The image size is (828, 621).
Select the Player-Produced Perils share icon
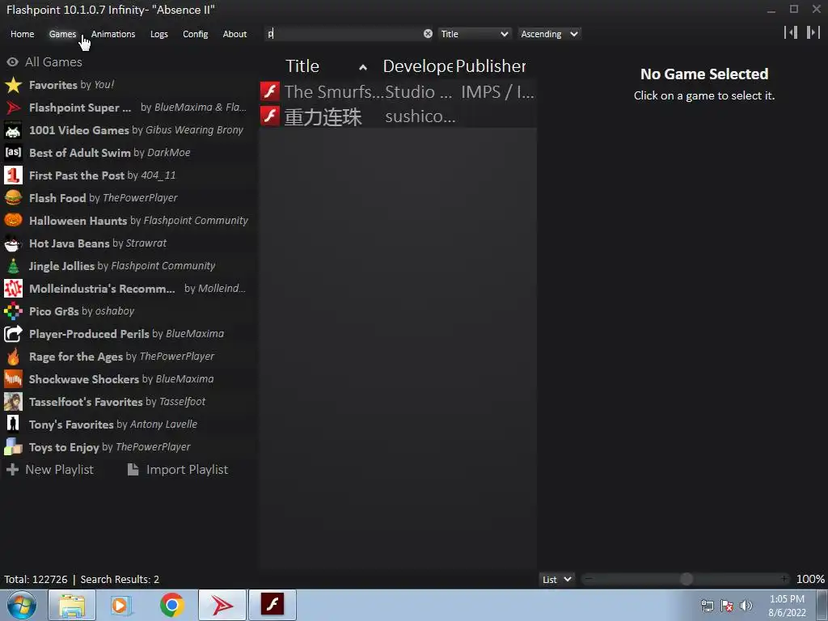click(x=13, y=334)
